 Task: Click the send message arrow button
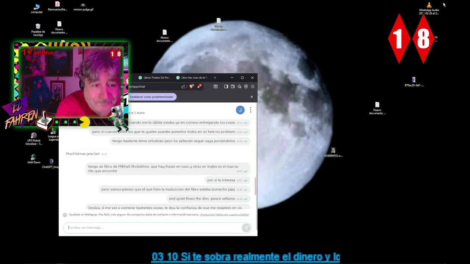[246, 228]
